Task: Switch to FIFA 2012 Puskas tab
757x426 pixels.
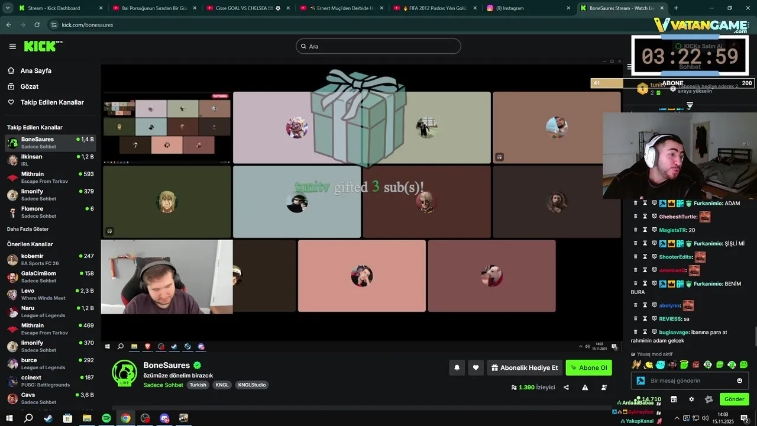Action: tap(434, 8)
